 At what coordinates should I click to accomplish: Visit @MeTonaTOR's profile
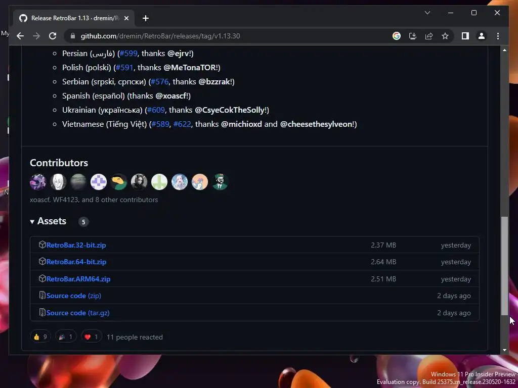coord(190,68)
